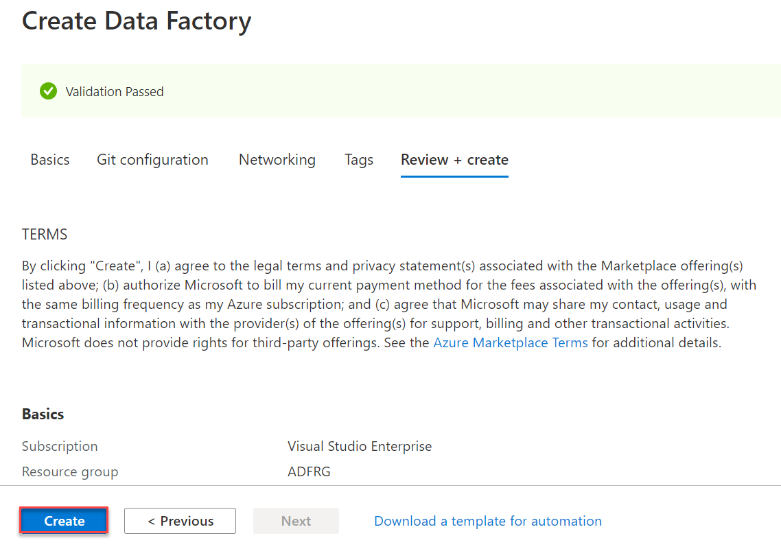
Task: Click the ADFRG resource group value
Action: tap(309, 471)
